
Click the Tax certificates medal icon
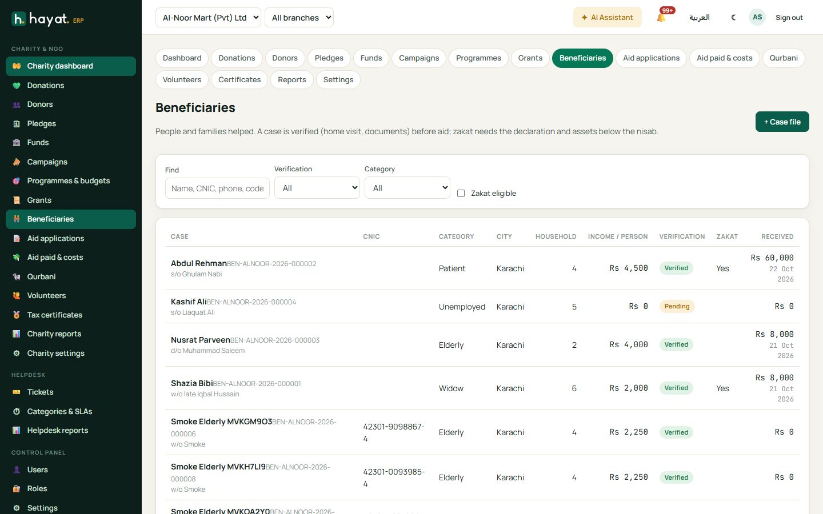pyautogui.click(x=17, y=315)
